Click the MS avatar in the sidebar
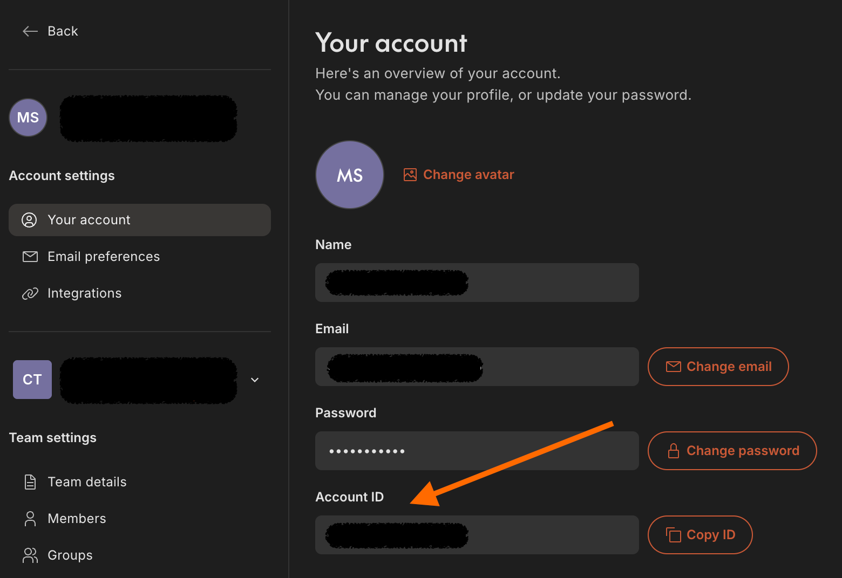The width and height of the screenshot is (842, 578). click(x=28, y=118)
